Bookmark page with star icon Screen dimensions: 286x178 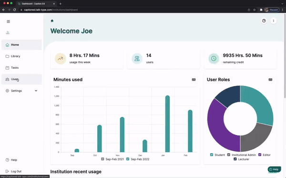pyautogui.click(x=254, y=10)
